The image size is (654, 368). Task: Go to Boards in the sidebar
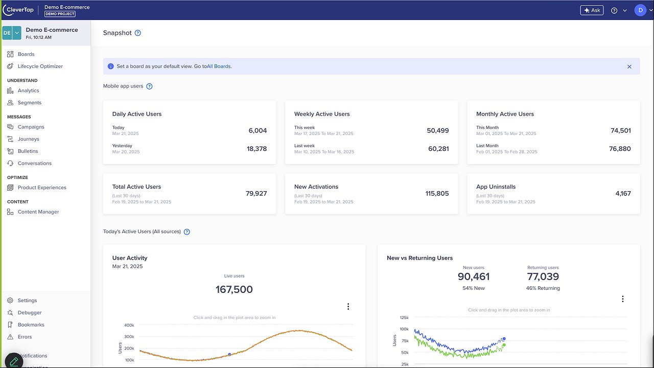click(x=26, y=54)
